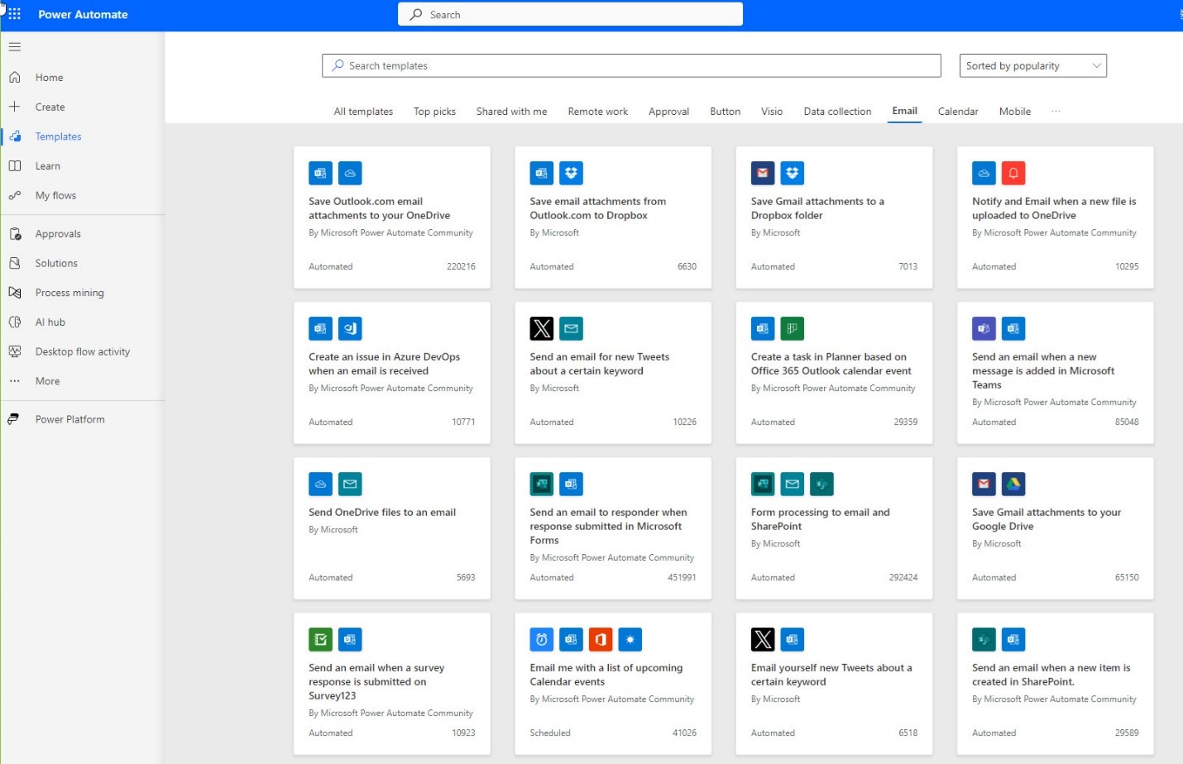Viewport: 1183px width, 764px height.
Task: Open the Save Outlook.com email attachments template card
Action: click(x=391, y=217)
